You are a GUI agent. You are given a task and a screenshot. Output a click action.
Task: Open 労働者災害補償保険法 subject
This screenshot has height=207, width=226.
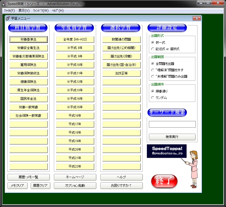click(29, 56)
